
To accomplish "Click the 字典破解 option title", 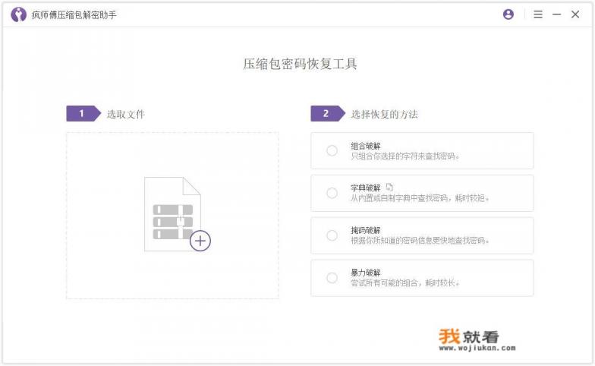I will [x=366, y=188].
